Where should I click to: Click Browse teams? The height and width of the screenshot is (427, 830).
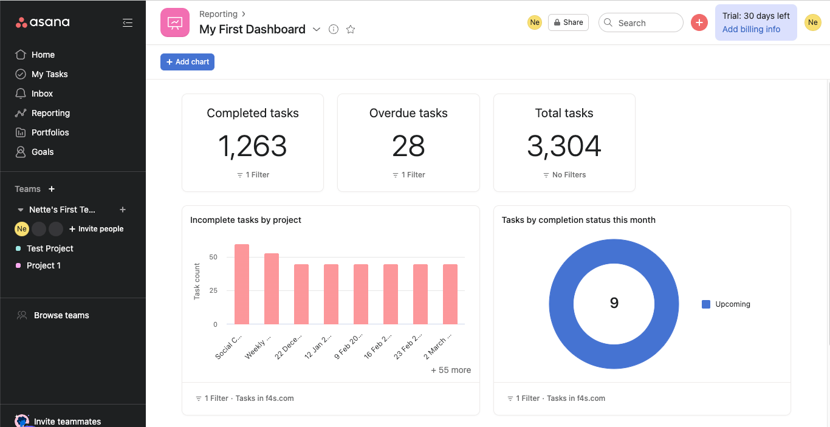(61, 315)
